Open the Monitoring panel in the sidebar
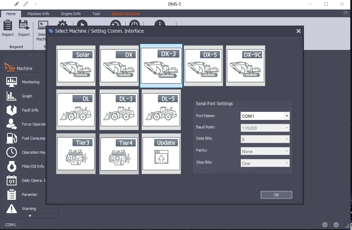 [x=12, y=82]
